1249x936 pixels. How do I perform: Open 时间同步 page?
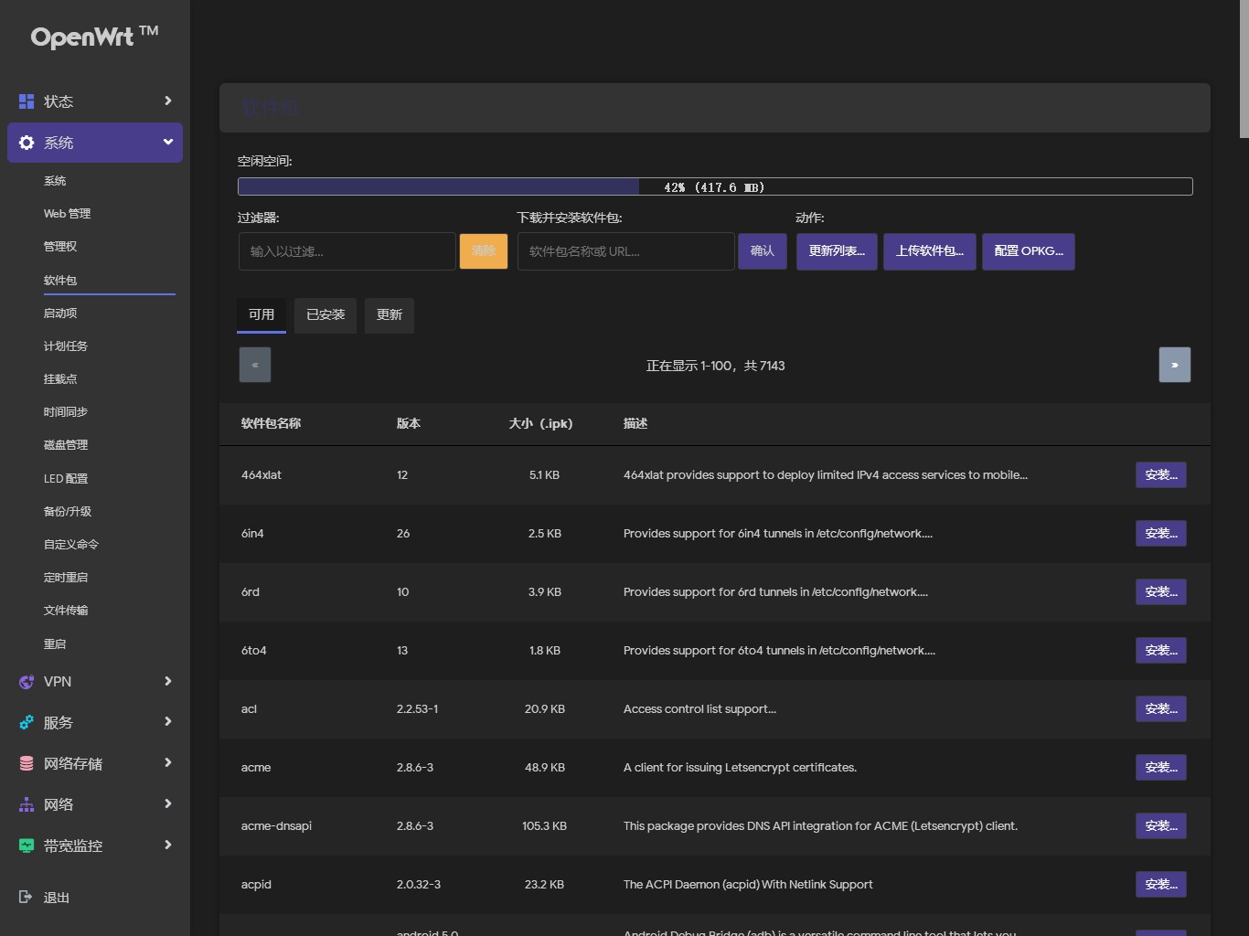[66, 412]
